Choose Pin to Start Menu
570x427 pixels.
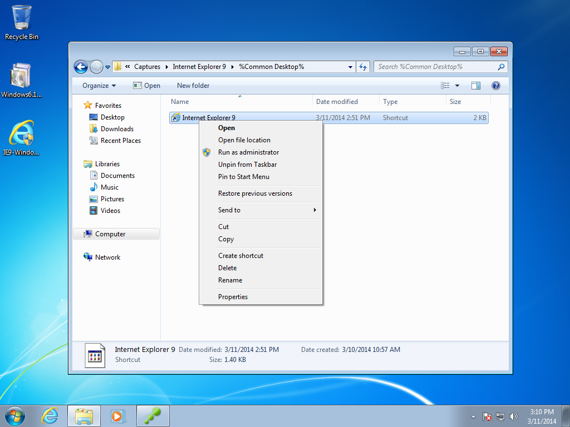click(x=261, y=177)
